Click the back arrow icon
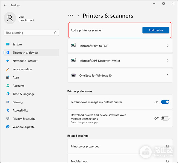This screenshot has height=163, width=178. click(x=5, y=5)
